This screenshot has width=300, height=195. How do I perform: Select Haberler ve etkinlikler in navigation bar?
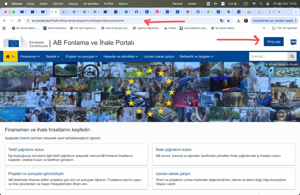click(x=121, y=56)
